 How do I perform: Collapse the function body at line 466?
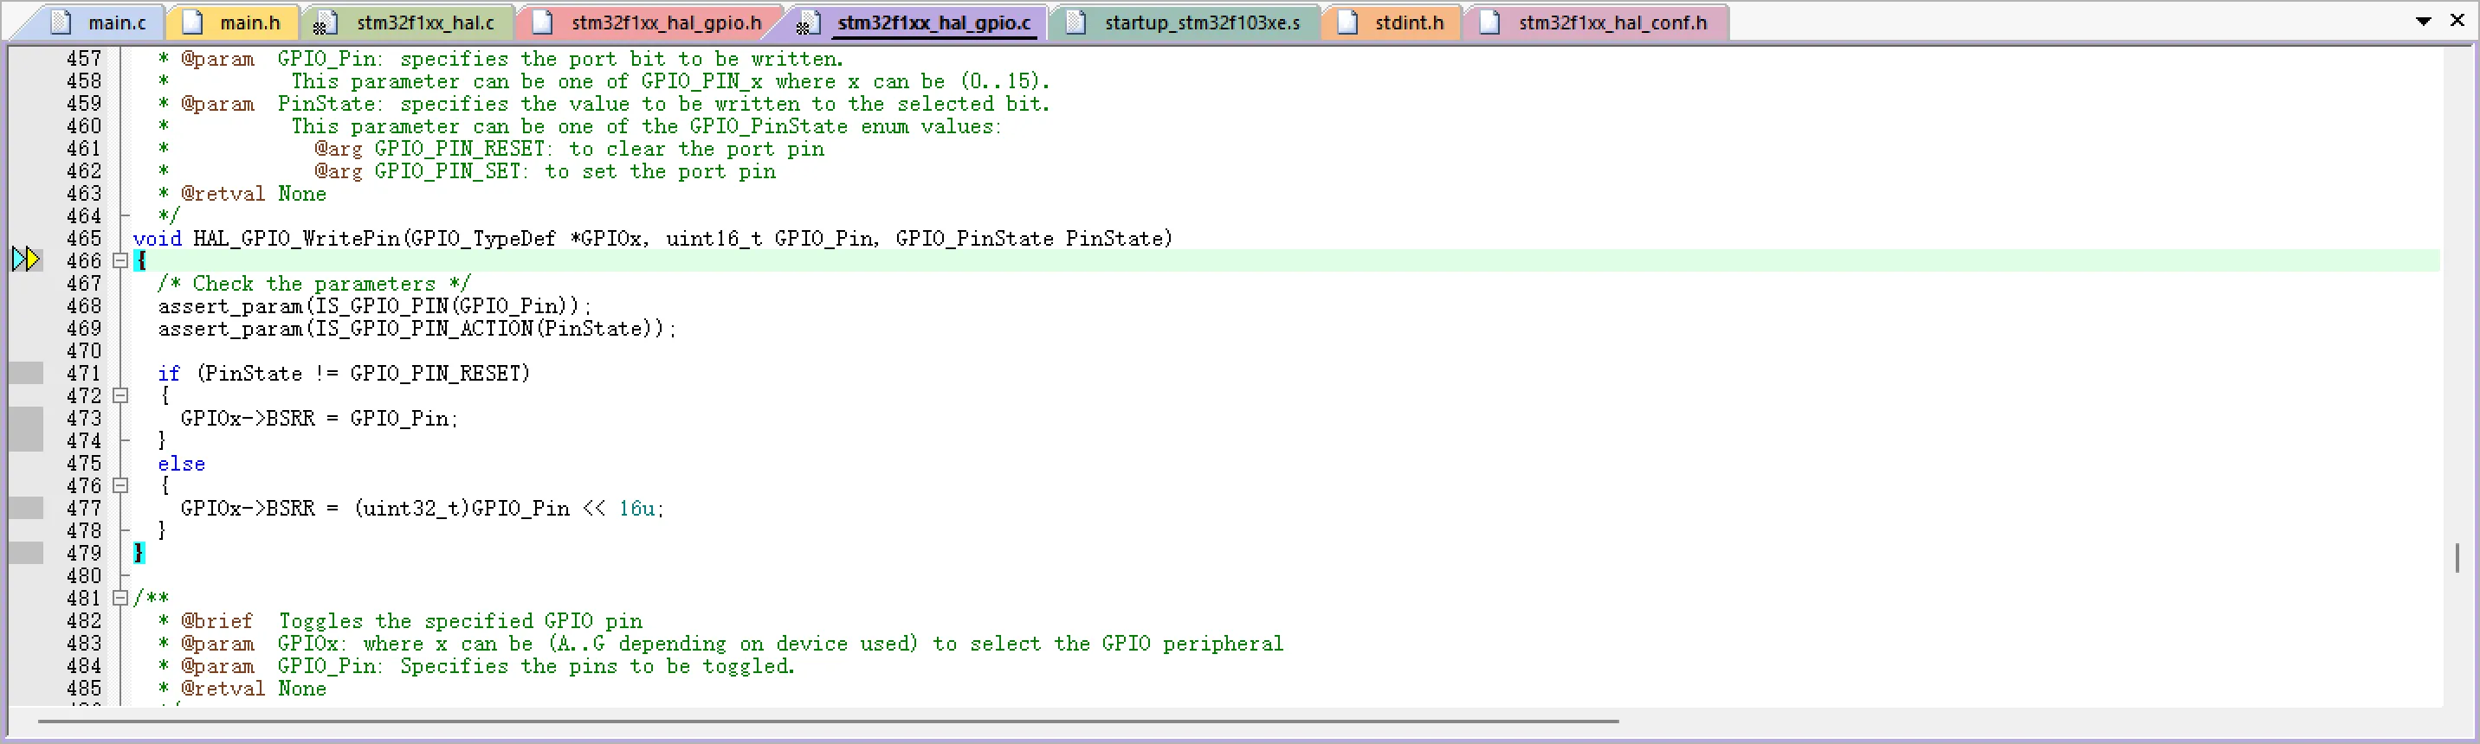120,260
